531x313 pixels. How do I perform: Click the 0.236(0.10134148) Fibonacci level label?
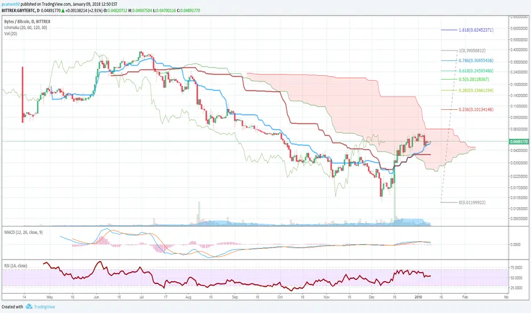(476, 110)
